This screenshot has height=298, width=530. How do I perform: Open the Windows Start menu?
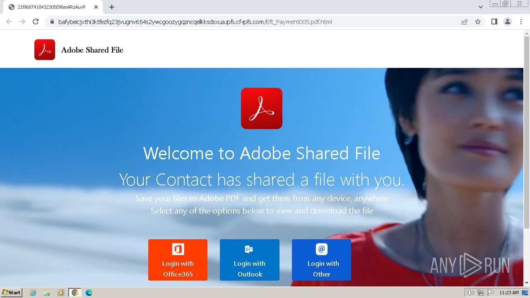click(x=12, y=293)
